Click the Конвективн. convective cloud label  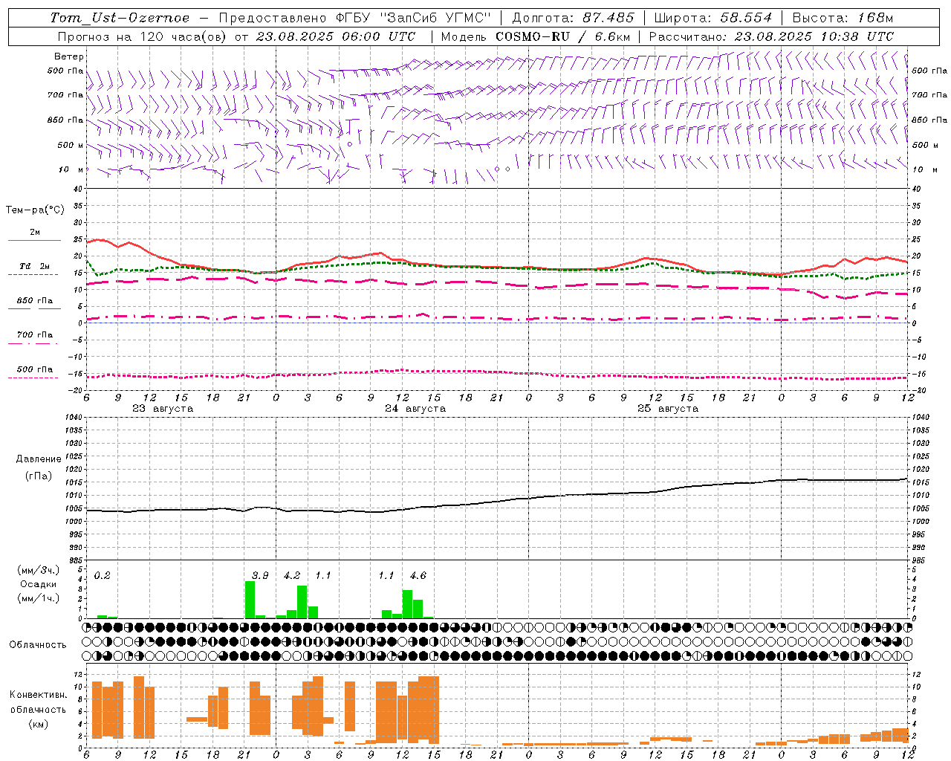coord(39,695)
